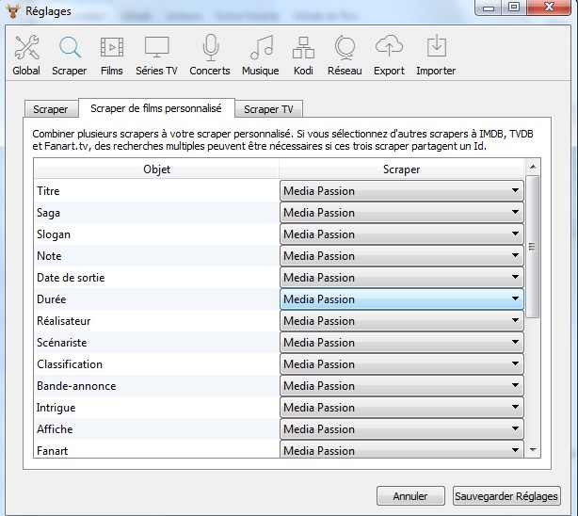Open the Global settings section

click(x=26, y=55)
